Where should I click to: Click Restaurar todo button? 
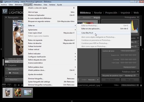click(x=129, y=67)
